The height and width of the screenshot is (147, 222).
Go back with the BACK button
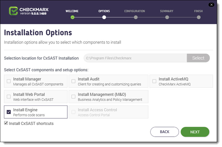[164, 132]
